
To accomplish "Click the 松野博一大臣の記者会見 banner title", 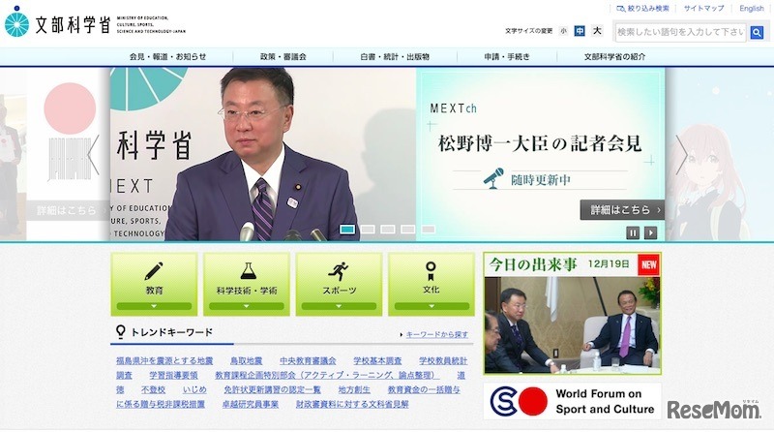I will pos(540,143).
